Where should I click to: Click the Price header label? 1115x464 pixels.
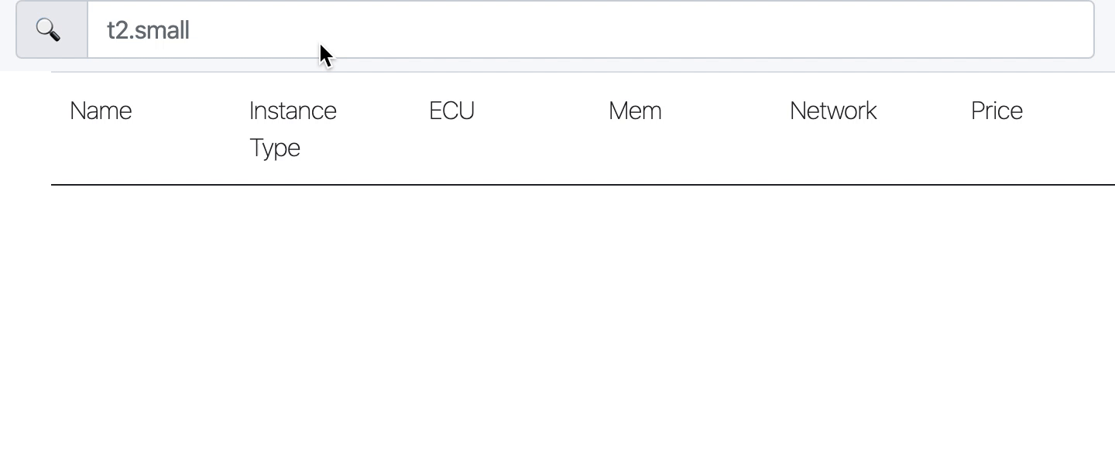click(x=997, y=111)
